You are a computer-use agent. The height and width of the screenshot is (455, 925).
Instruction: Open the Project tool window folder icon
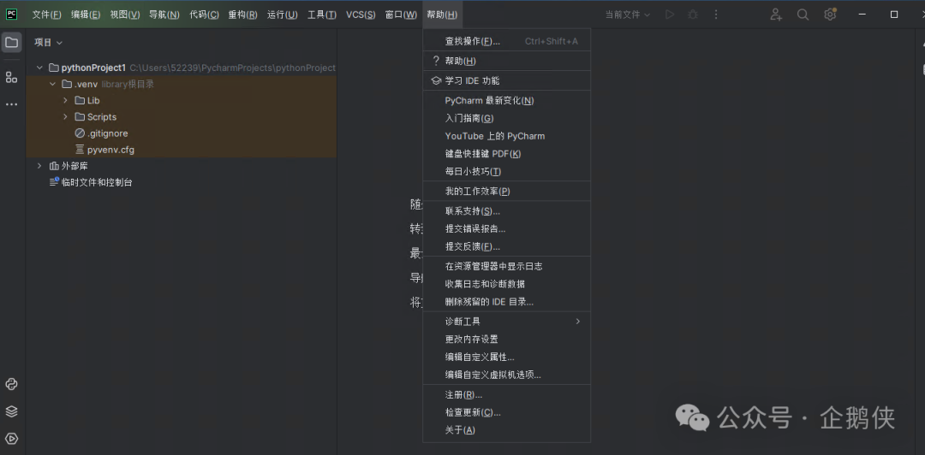tap(12, 43)
